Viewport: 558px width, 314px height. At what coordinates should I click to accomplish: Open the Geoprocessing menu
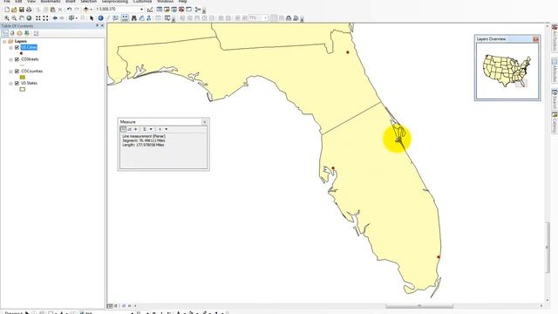click(114, 2)
